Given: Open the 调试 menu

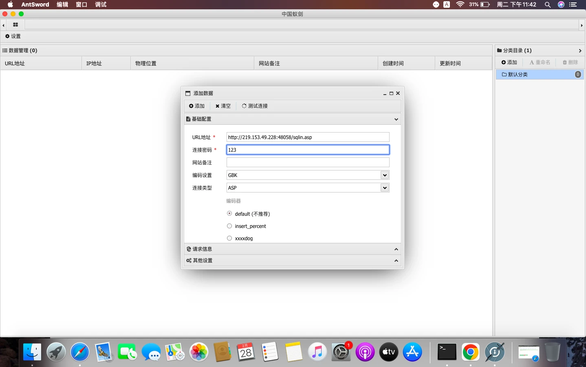Looking at the screenshot, I should pyautogui.click(x=101, y=4).
